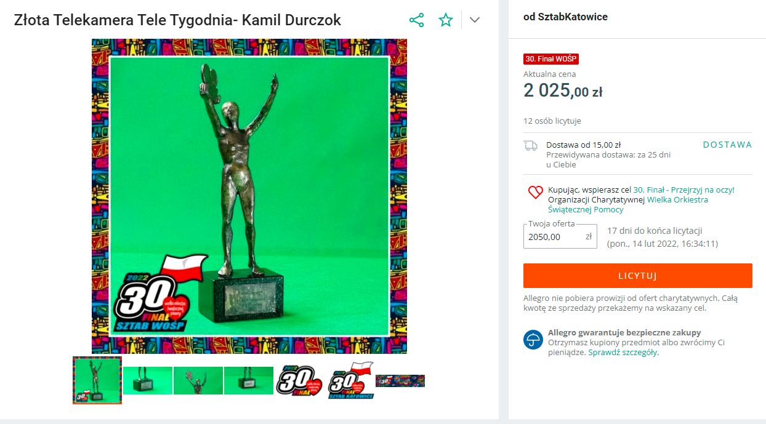Viewport: 766px width, 424px height.
Task: Add the auction to favorites with star
Action: [446, 20]
